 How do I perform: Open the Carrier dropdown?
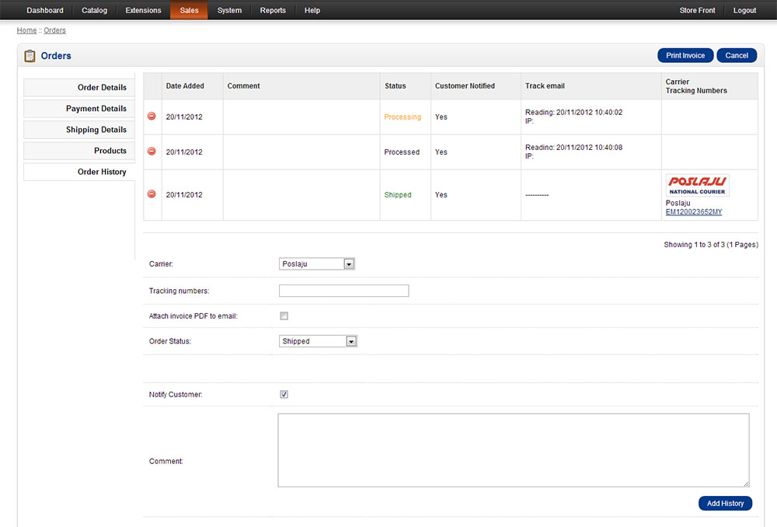click(x=317, y=263)
